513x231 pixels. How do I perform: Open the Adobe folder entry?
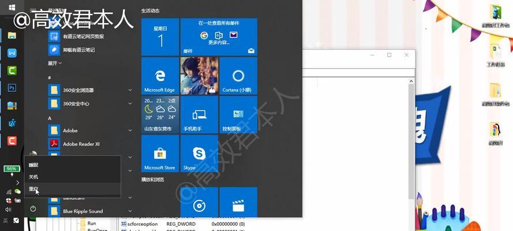point(91,131)
